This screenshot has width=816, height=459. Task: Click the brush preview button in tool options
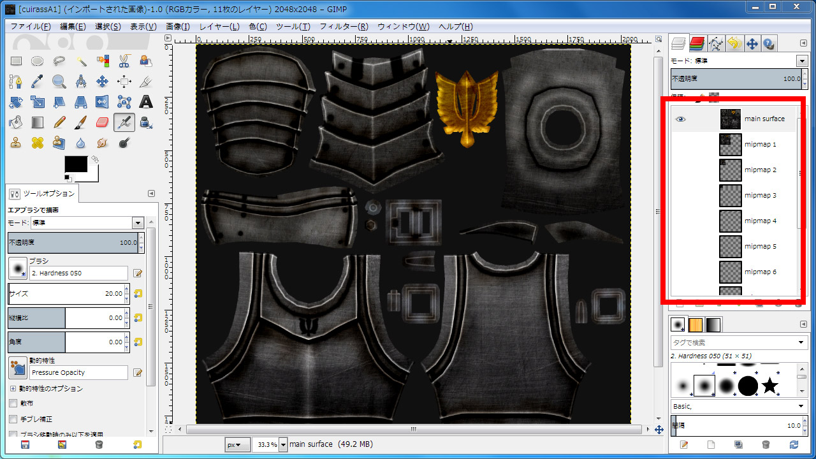tap(17, 268)
